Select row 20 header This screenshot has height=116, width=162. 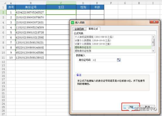pyautogui.click(x=3, y=90)
